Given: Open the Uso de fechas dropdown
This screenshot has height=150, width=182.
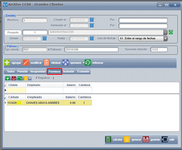Looking at the screenshot, I should pyautogui.click(x=166, y=39).
